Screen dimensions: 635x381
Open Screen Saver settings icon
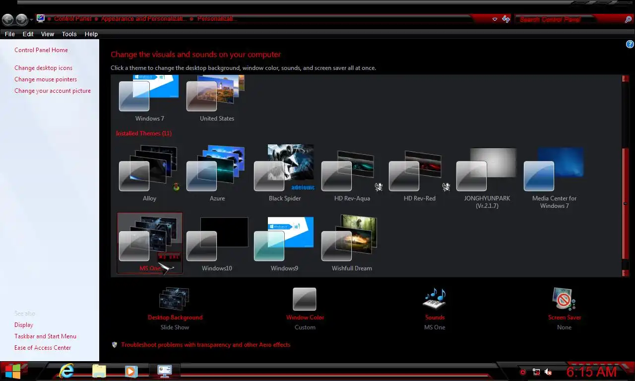click(564, 299)
